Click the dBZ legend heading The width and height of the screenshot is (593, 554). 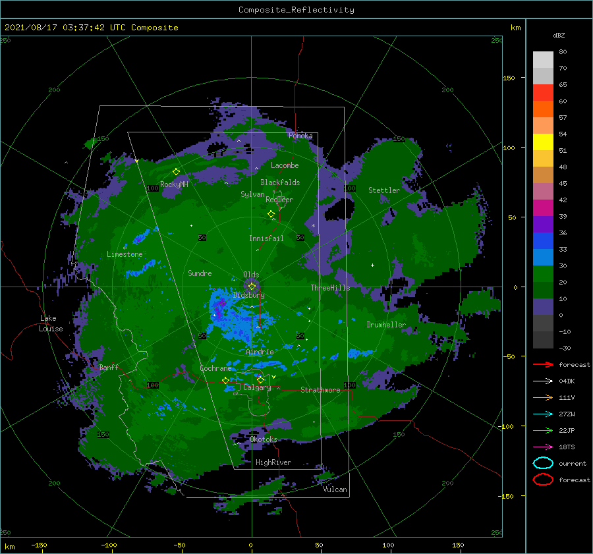pyautogui.click(x=559, y=35)
